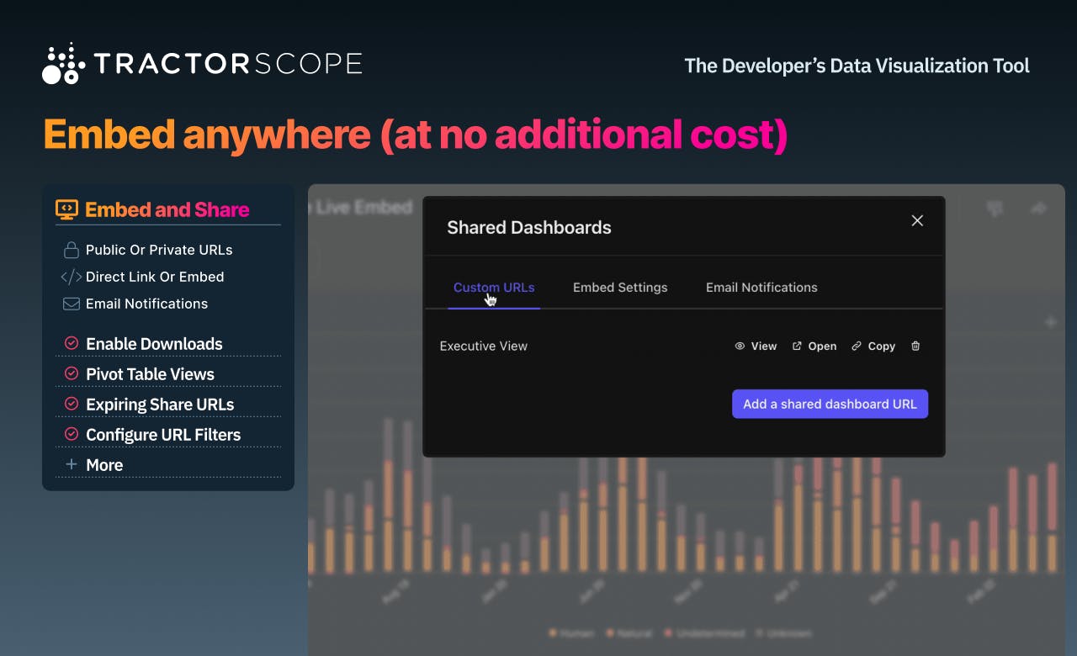Click the Expiring Share URLs text
The width and height of the screenshot is (1077, 656).
click(160, 404)
